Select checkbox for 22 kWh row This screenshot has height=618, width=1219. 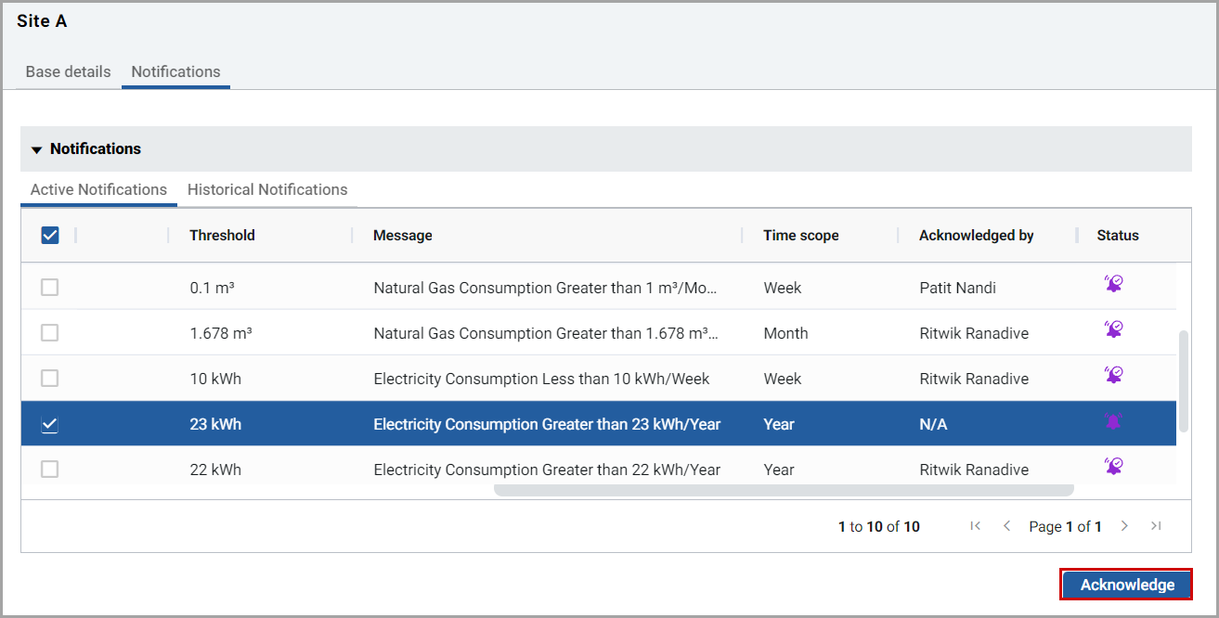(50, 470)
